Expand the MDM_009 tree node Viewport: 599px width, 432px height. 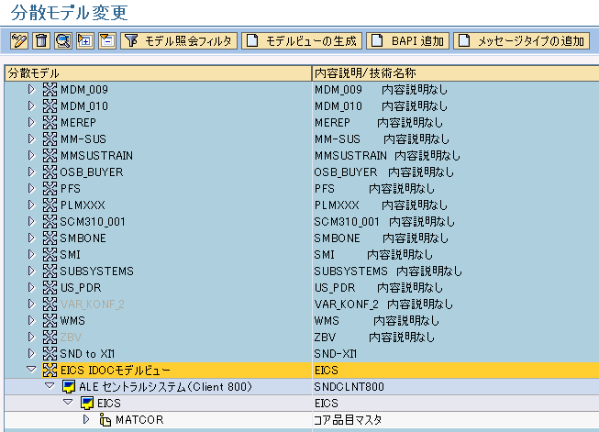click(x=31, y=90)
